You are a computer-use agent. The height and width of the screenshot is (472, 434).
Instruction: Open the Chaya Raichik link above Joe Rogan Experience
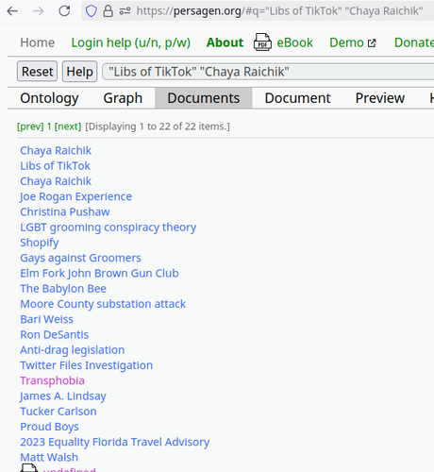coord(56,181)
